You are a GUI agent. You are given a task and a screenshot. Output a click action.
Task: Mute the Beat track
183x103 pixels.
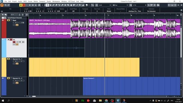tap(8, 20)
